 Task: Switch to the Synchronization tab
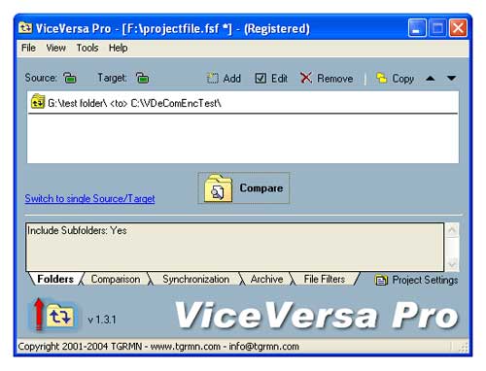pyautogui.click(x=196, y=279)
